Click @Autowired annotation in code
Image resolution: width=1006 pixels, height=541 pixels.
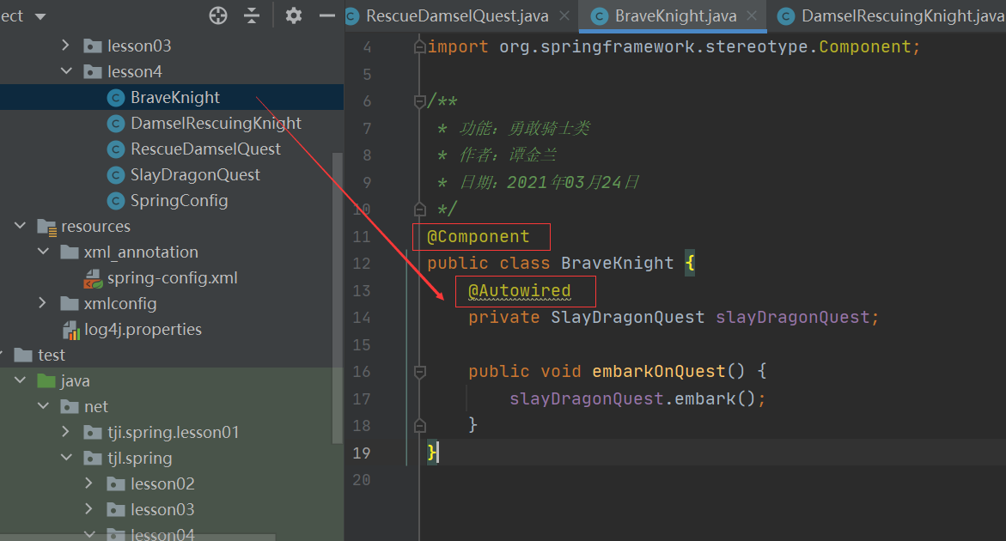[x=520, y=291]
